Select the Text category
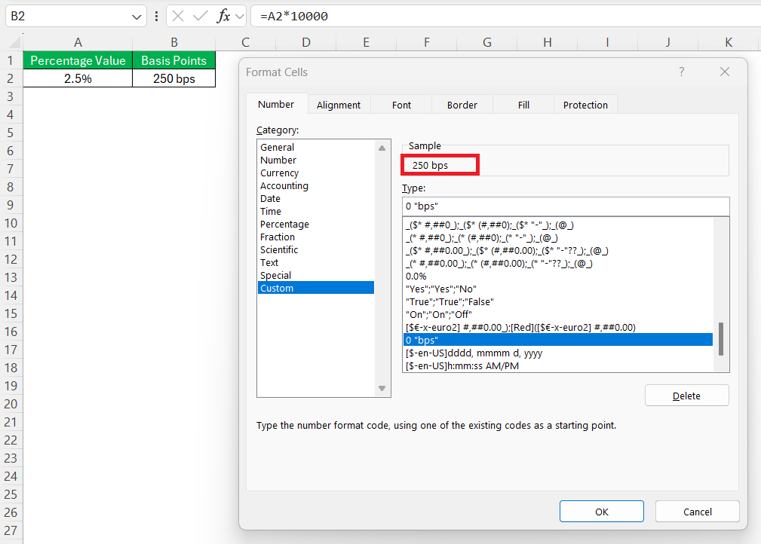 click(316, 262)
